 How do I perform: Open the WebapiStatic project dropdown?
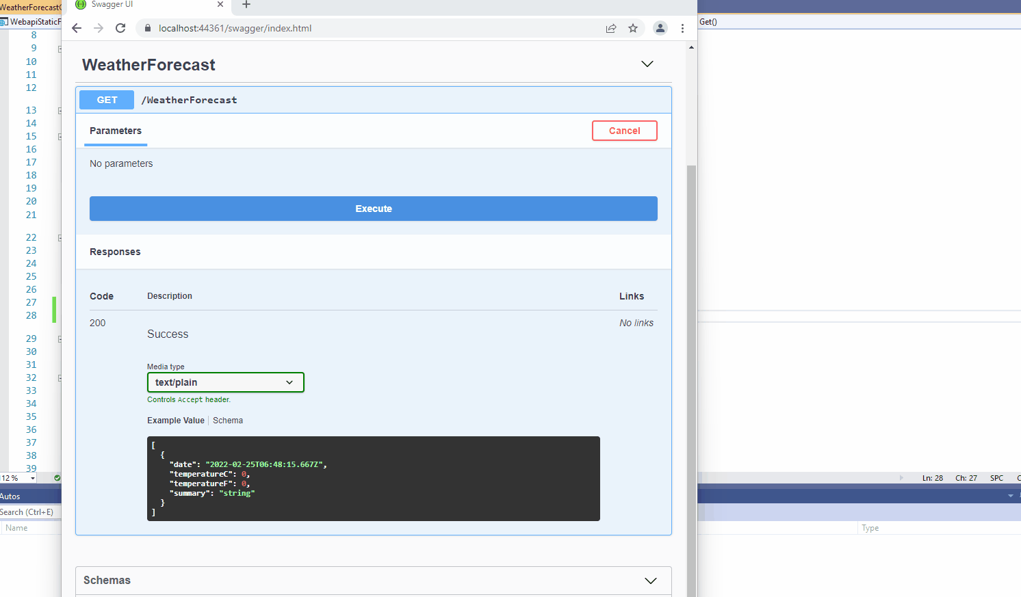(x=31, y=22)
